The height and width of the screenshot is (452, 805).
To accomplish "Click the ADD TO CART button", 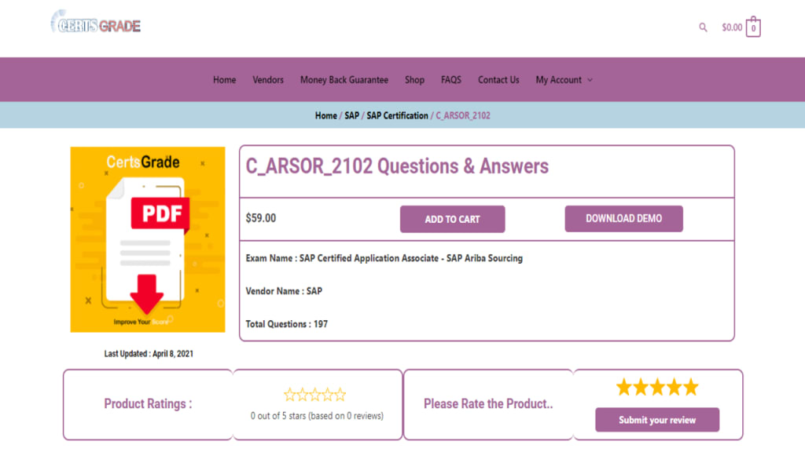I will 452,220.
